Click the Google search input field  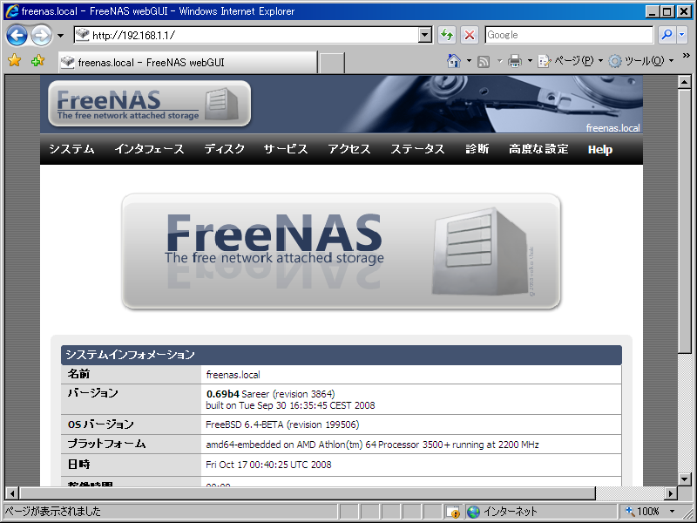tap(569, 35)
